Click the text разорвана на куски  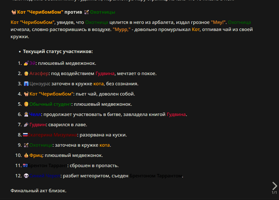103,135
